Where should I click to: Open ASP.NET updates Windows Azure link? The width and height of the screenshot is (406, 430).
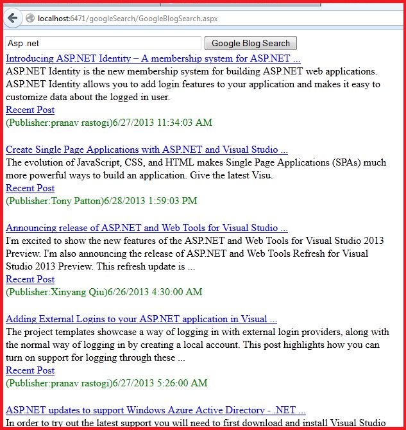tap(155, 410)
